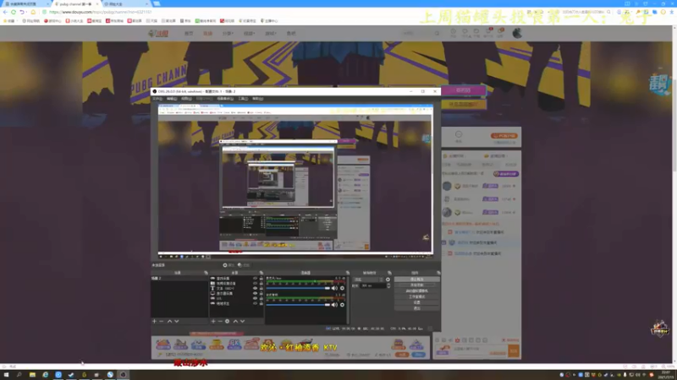This screenshot has width=677, height=380.
Task: Enable 工作室模式 in OBS controls
Action: [416, 297]
